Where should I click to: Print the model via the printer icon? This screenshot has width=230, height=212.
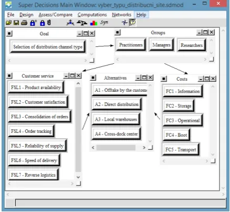click(24, 23)
